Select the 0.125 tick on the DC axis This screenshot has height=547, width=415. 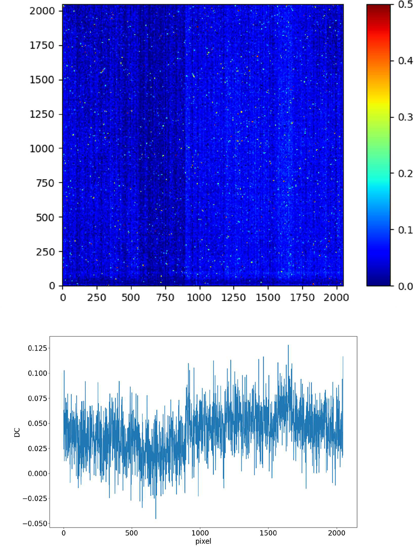(x=37, y=348)
